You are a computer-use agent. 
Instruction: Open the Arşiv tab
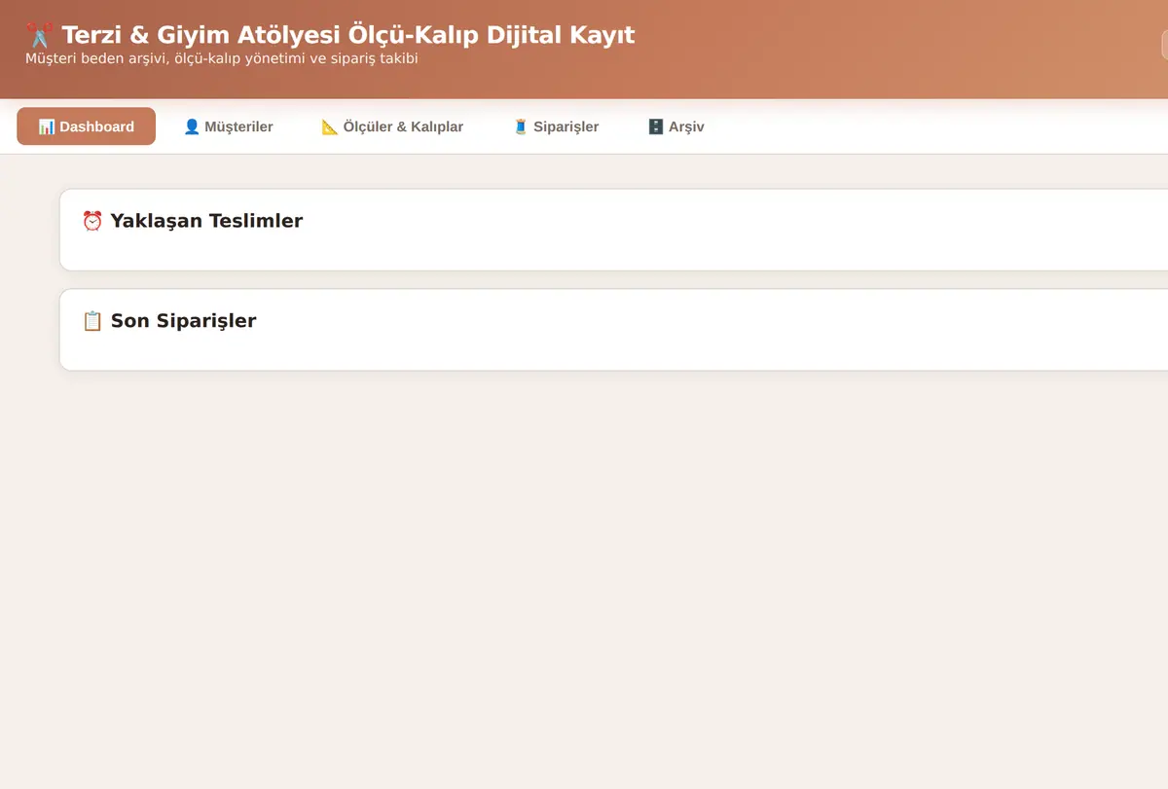675,126
